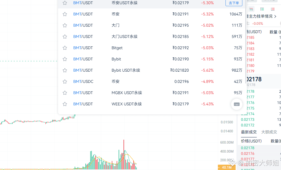Switch to the 最新成交 tab
Screen dimensions: 281x170
pyautogui.click(x=249, y=132)
